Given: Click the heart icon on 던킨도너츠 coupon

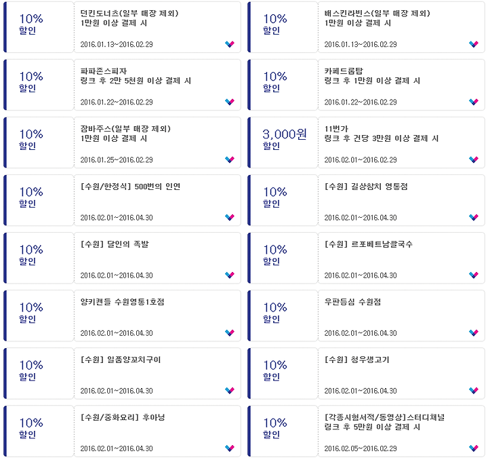Looking at the screenshot, I should [x=230, y=44].
